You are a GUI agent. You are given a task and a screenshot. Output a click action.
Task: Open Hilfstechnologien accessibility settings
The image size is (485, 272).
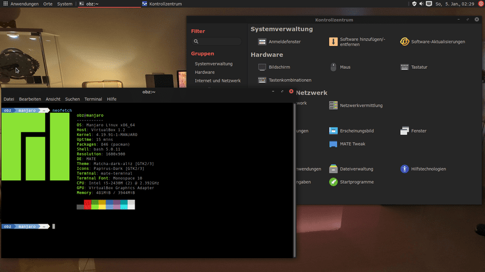tap(423, 169)
